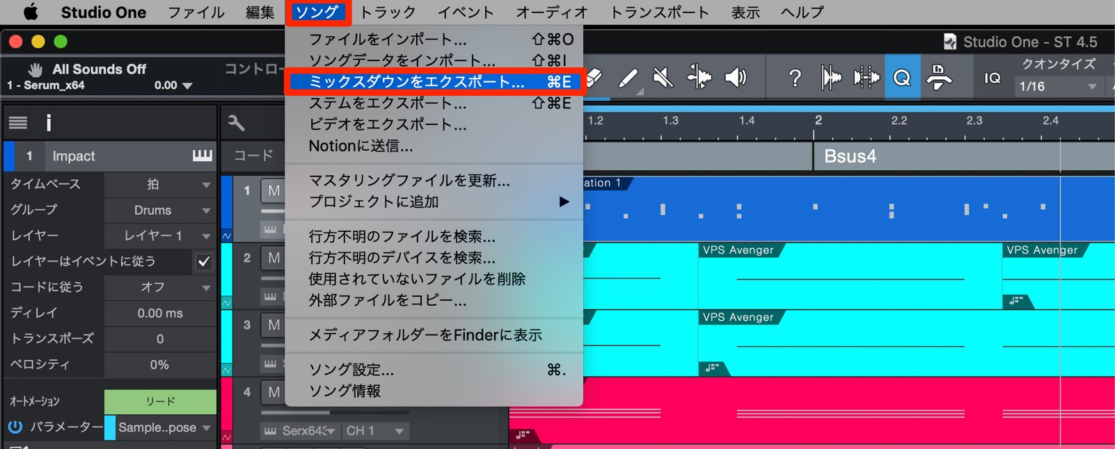Open the トラック menu in menu bar

click(x=388, y=12)
